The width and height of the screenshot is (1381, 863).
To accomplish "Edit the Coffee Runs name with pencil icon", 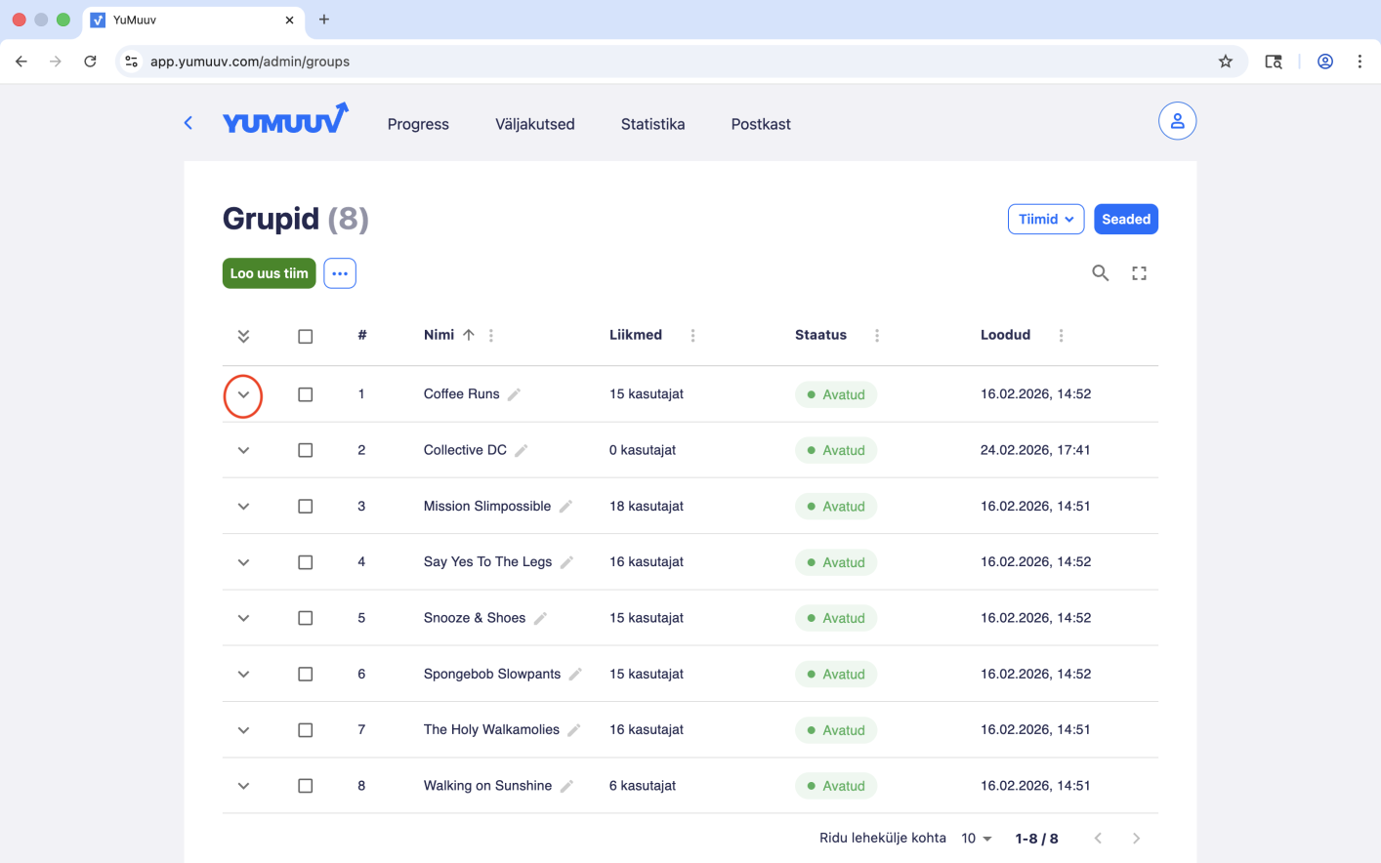I will point(515,394).
